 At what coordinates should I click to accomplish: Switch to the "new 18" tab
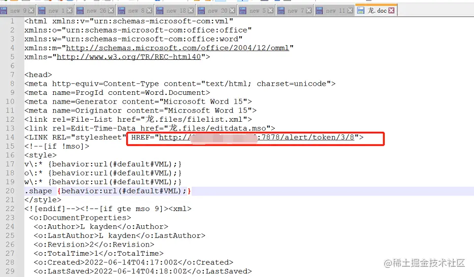pos(175,11)
